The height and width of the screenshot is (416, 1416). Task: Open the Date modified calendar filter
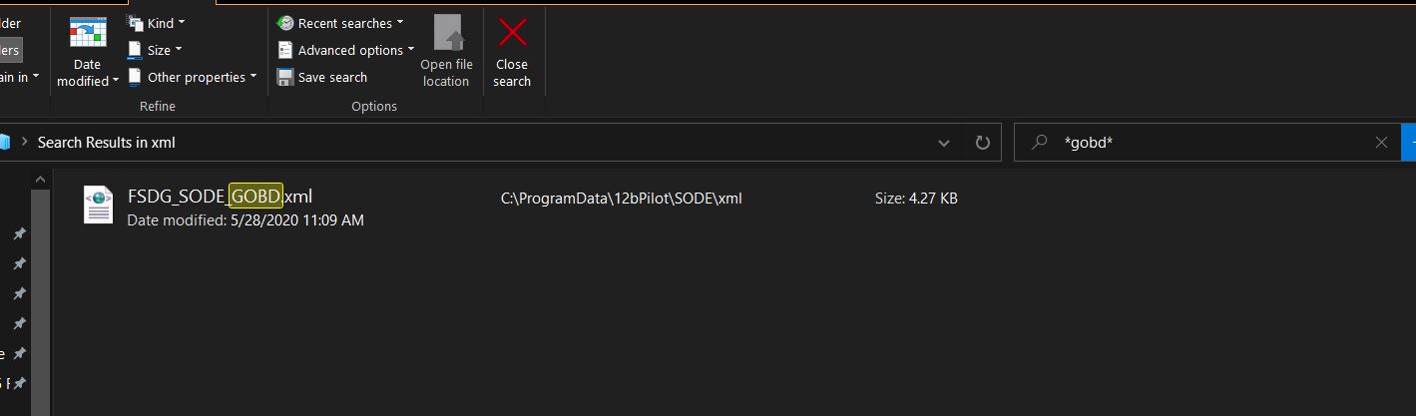coord(88,52)
